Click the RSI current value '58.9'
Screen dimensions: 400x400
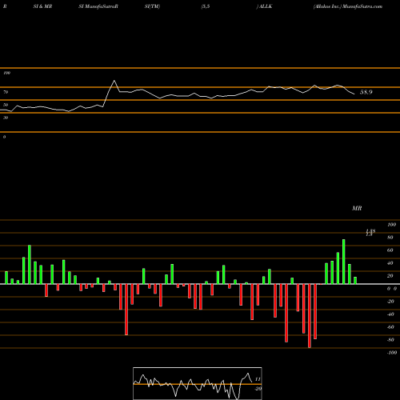pyautogui.click(x=366, y=92)
